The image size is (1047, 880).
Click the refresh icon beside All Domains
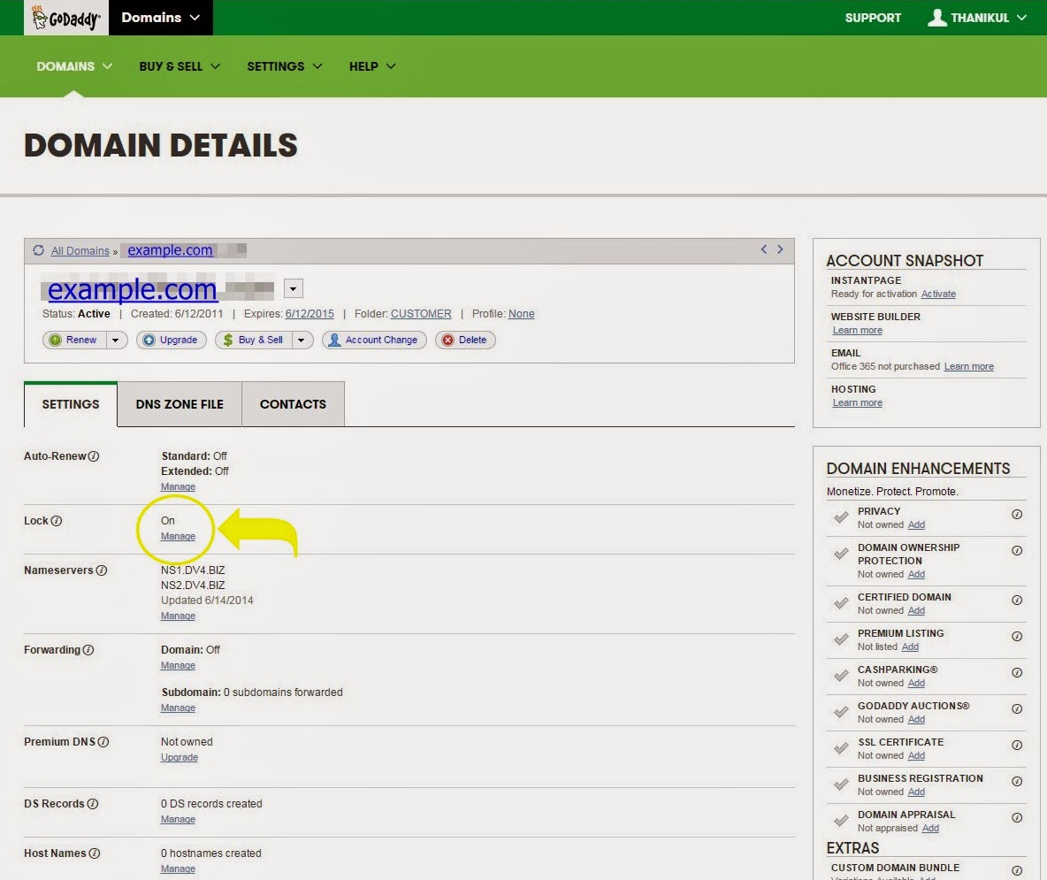pos(38,250)
